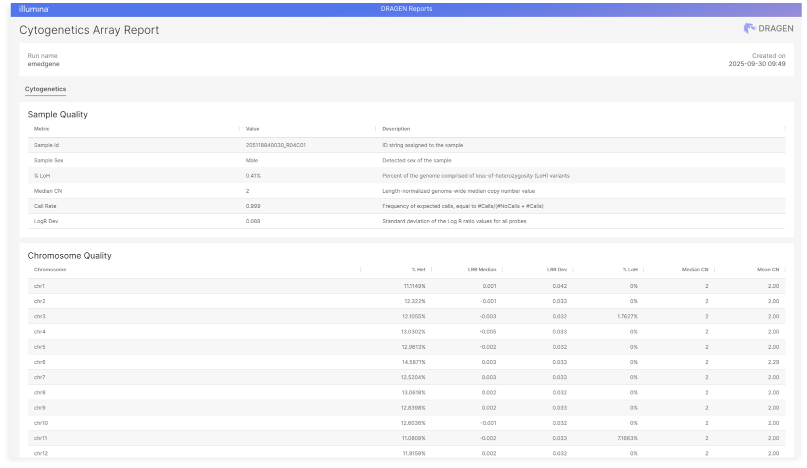Viewport: 807px width, 468px height.
Task: Sort by Mean CN column header
Action: tap(768, 270)
